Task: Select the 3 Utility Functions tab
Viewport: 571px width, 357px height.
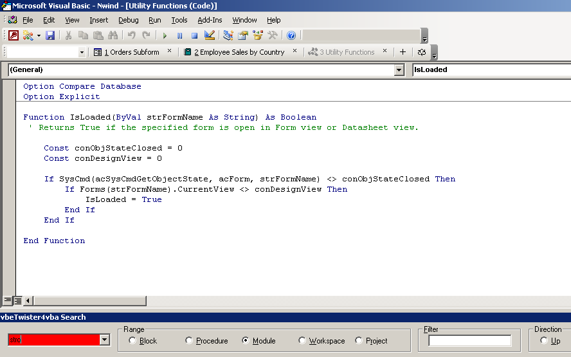Action: (341, 52)
